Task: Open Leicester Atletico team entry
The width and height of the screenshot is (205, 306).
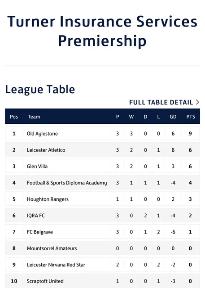Action: coord(46,150)
